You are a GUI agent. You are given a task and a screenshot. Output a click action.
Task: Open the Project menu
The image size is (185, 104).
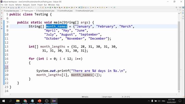40,5
